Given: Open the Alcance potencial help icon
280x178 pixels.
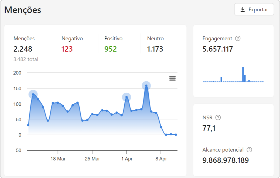Looking at the screenshot, I should [x=249, y=150].
